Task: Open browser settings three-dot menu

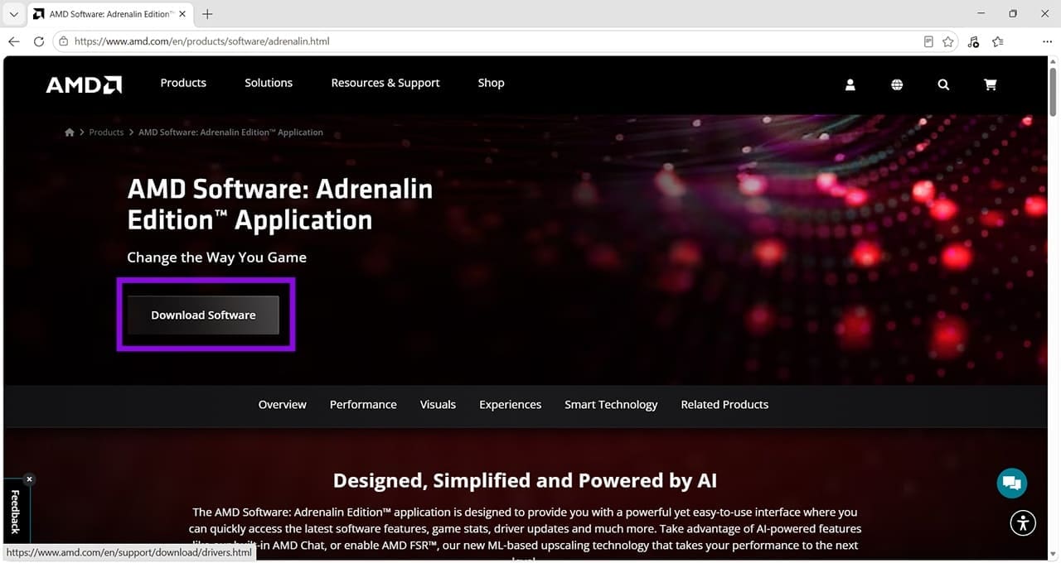Action: (x=1047, y=41)
